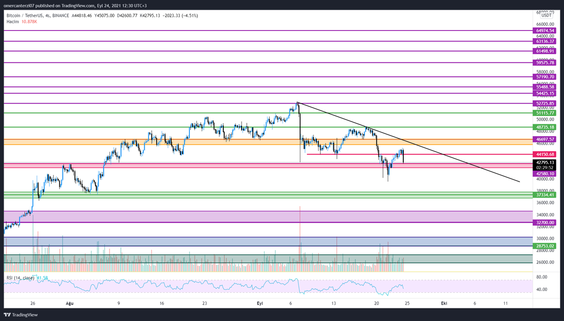Click the current price 42795.13 label
This screenshot has width=564, height=321.
545,162
